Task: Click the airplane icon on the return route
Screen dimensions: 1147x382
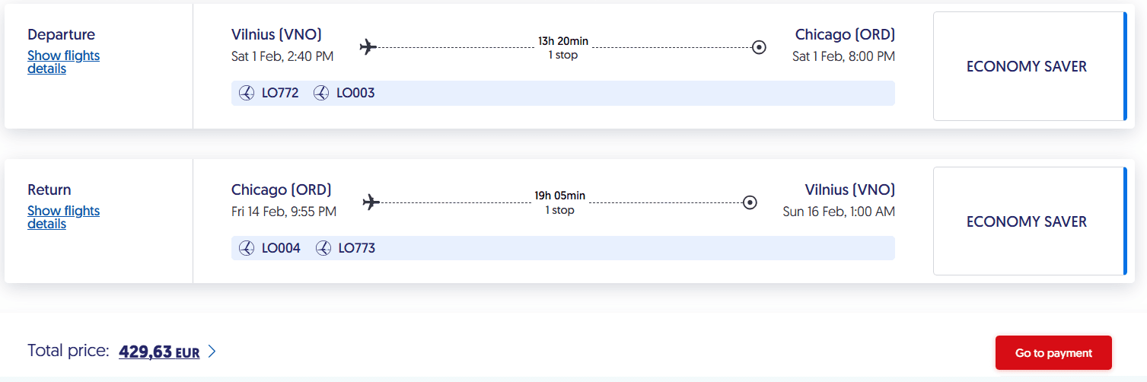Action: click(x=371, y=202)
